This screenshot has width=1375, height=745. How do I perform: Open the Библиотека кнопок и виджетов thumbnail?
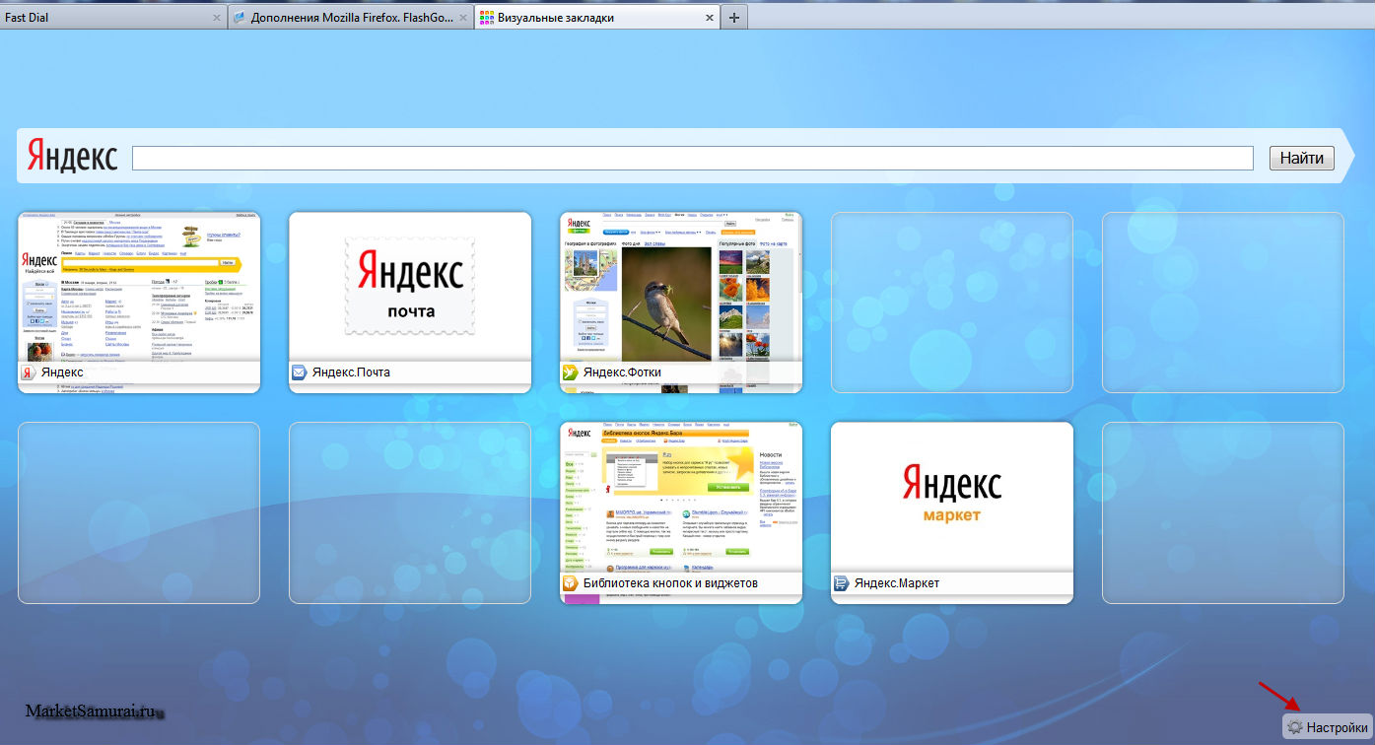click(x=681, y=512)
